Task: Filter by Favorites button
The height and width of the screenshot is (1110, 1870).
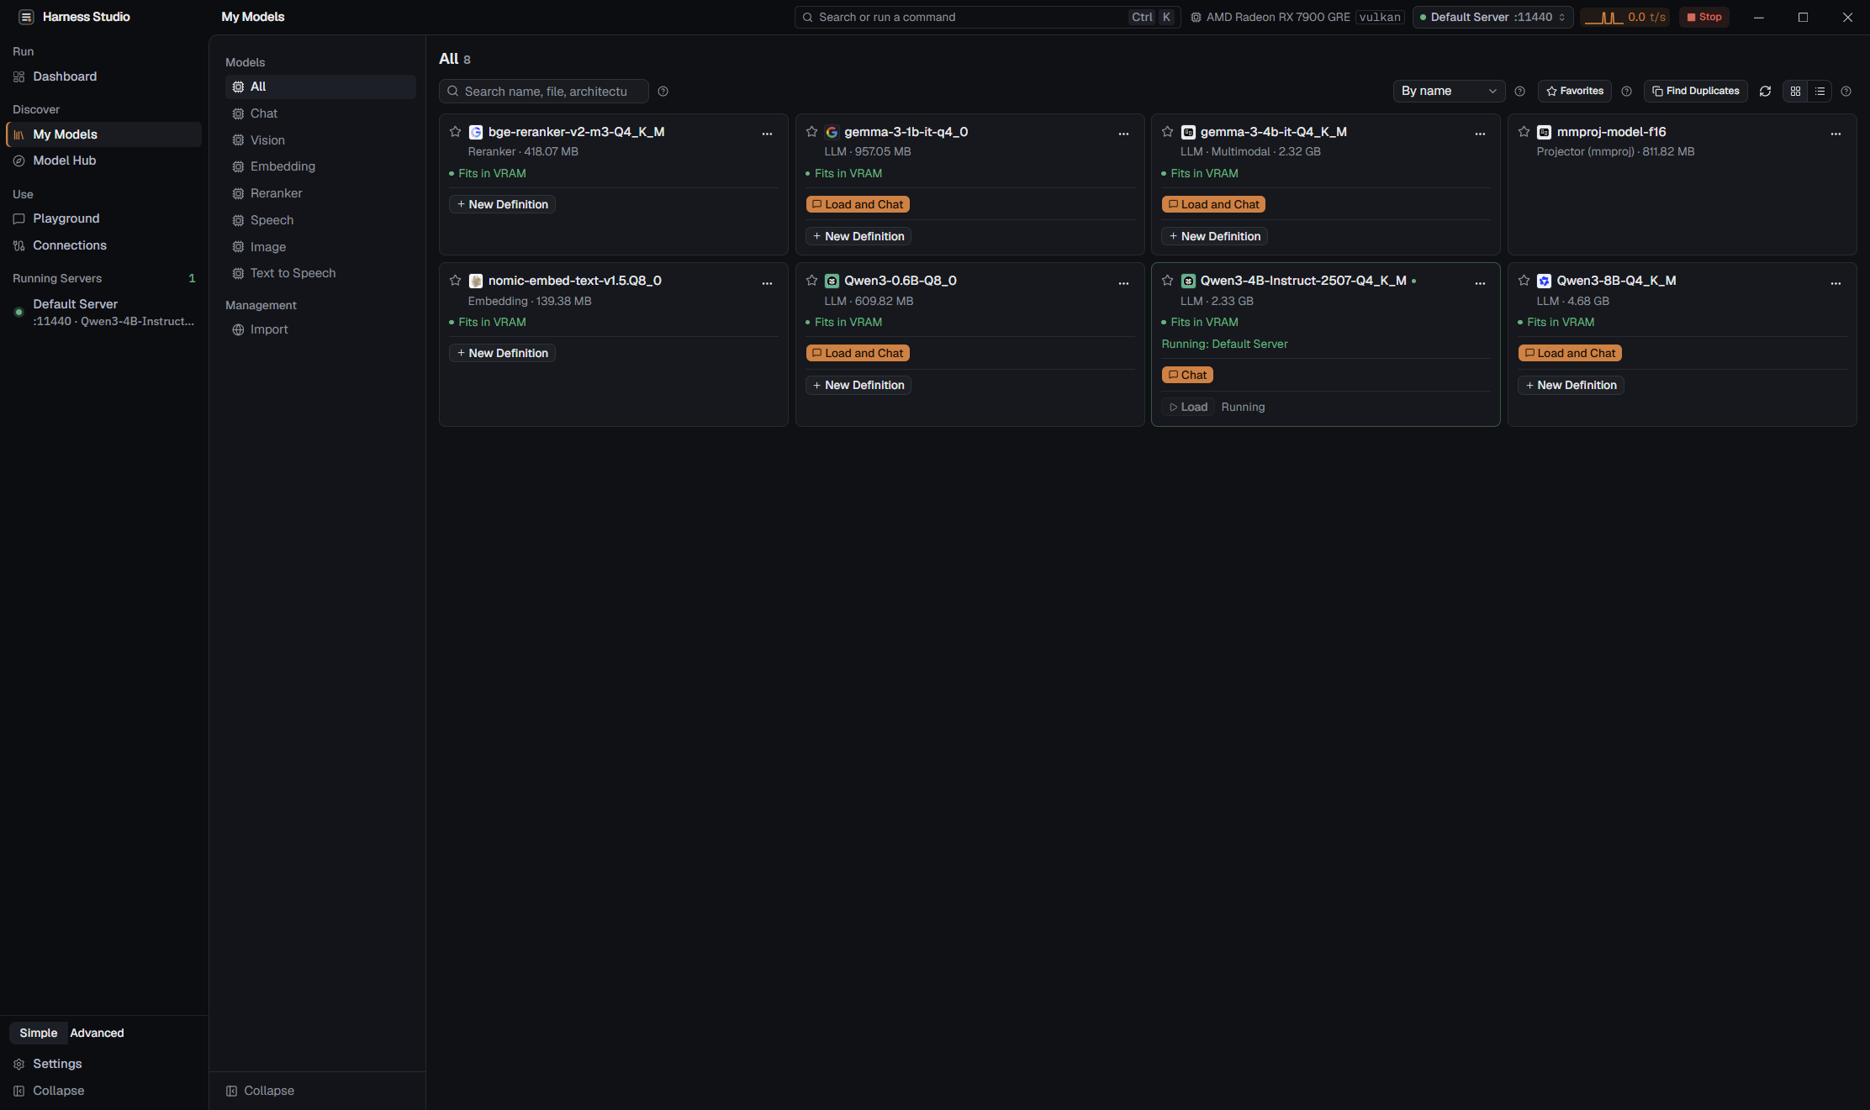Action: [1575, 91]
